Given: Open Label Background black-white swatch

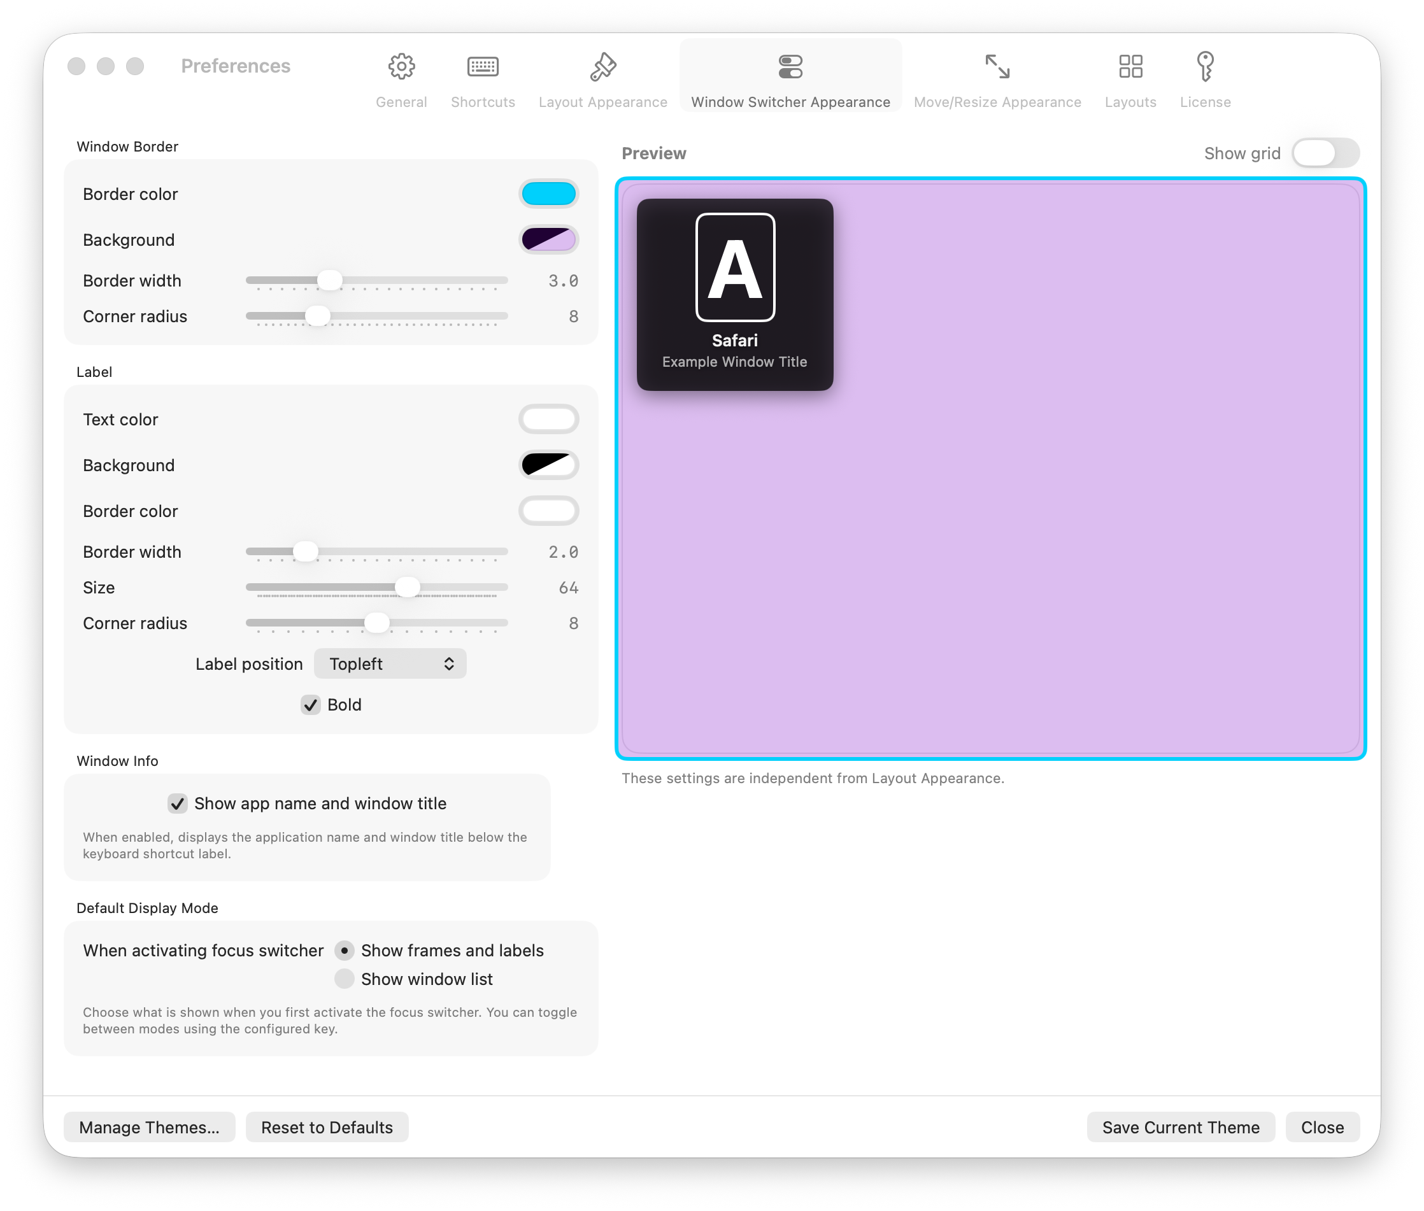Looking at the screenshot, I should click(x=548, y=465).
